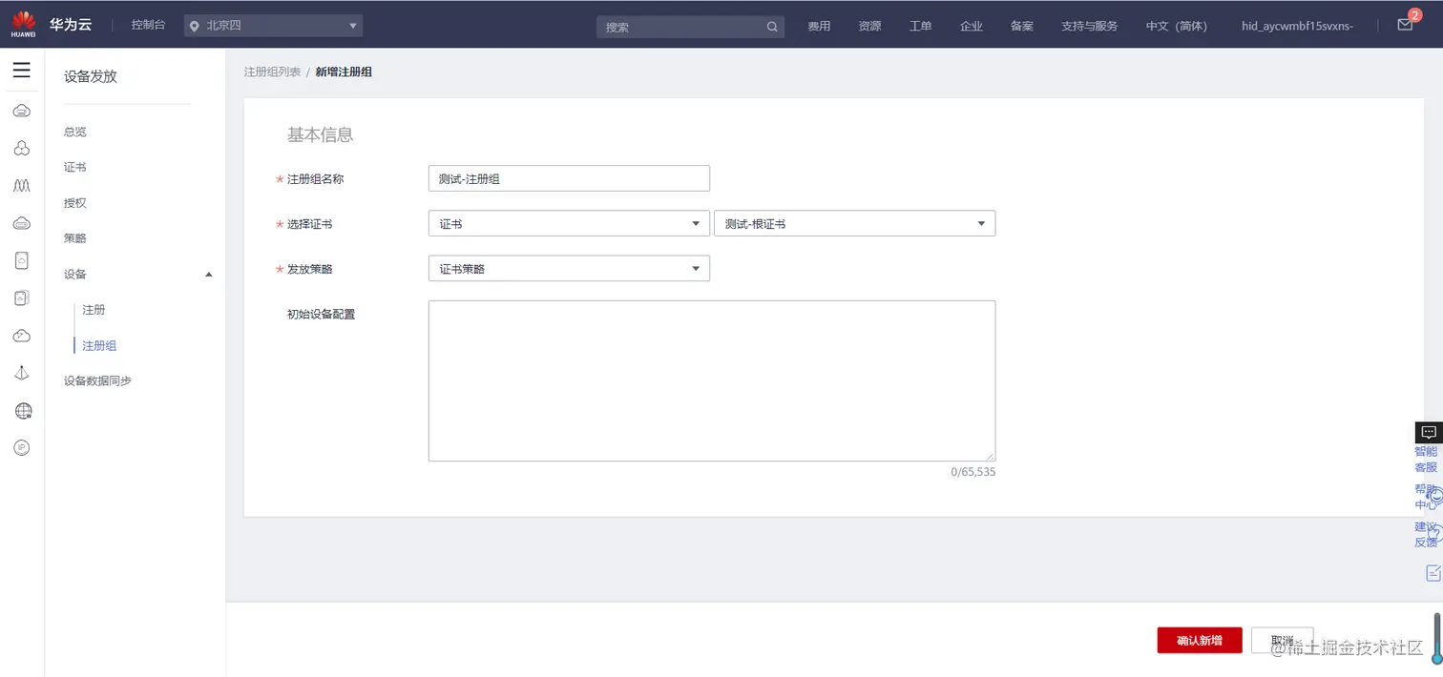Select 注册组 under 设备
1443x677 pixels.
(x=99, y=345)
